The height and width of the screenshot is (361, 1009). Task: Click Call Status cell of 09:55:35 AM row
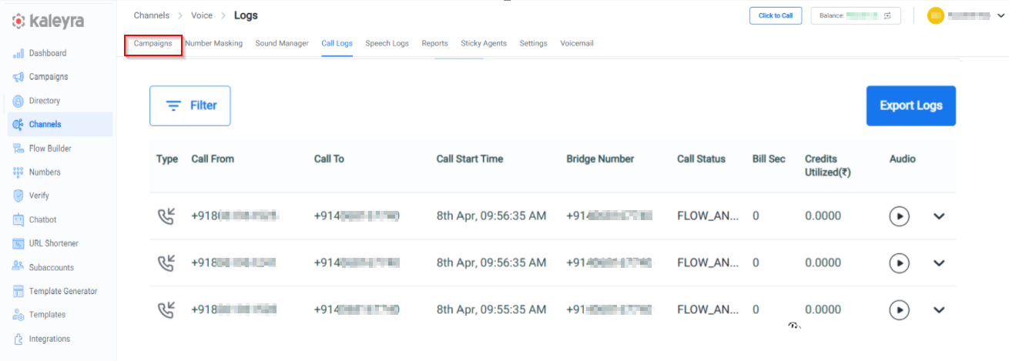709,310
